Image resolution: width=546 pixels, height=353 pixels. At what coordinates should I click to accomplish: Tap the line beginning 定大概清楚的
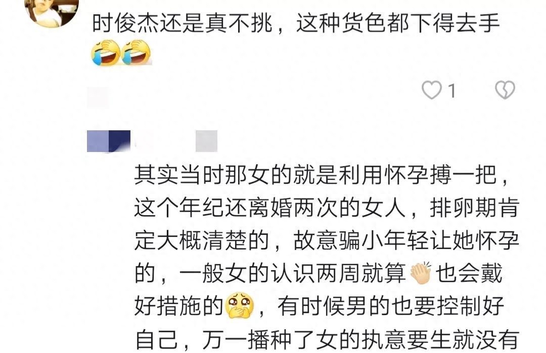click(x=202, y=241)
